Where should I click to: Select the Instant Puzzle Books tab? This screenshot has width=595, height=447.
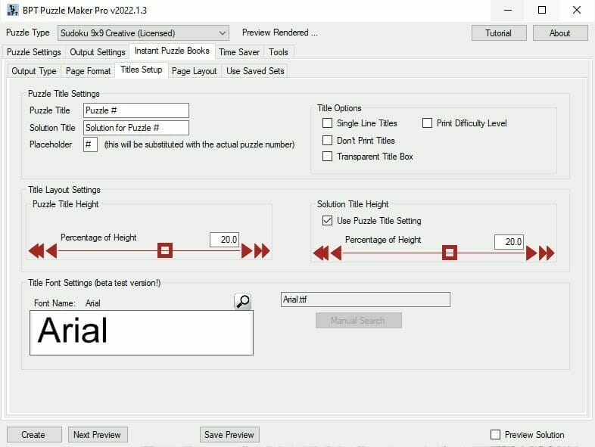[x=172, y=51]
